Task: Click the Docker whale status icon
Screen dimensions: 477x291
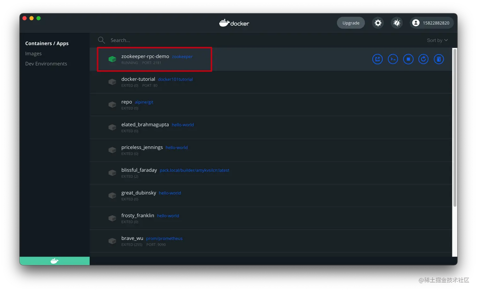Action: tap(55, 261)
